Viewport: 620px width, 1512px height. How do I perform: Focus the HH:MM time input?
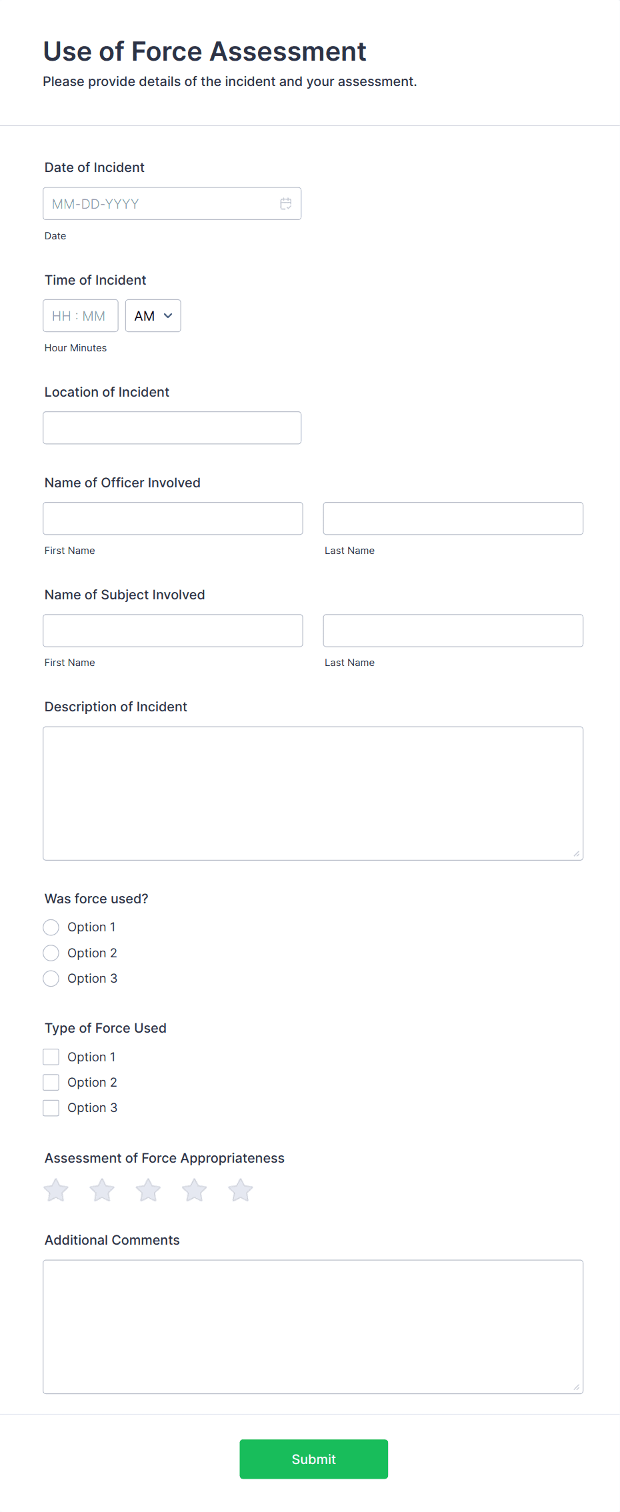point(80,315)
